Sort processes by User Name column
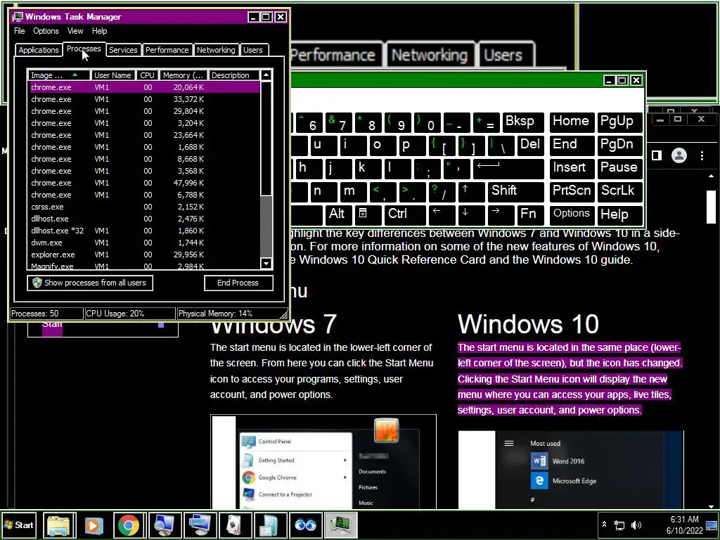720x540 pixels. tap(113, 75)
